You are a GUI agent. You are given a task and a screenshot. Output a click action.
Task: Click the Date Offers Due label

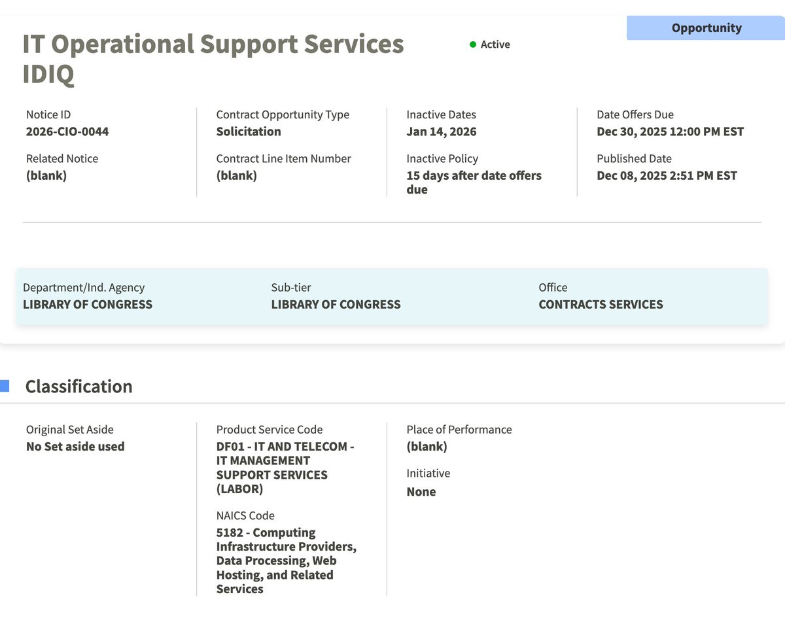click(635, 114)
